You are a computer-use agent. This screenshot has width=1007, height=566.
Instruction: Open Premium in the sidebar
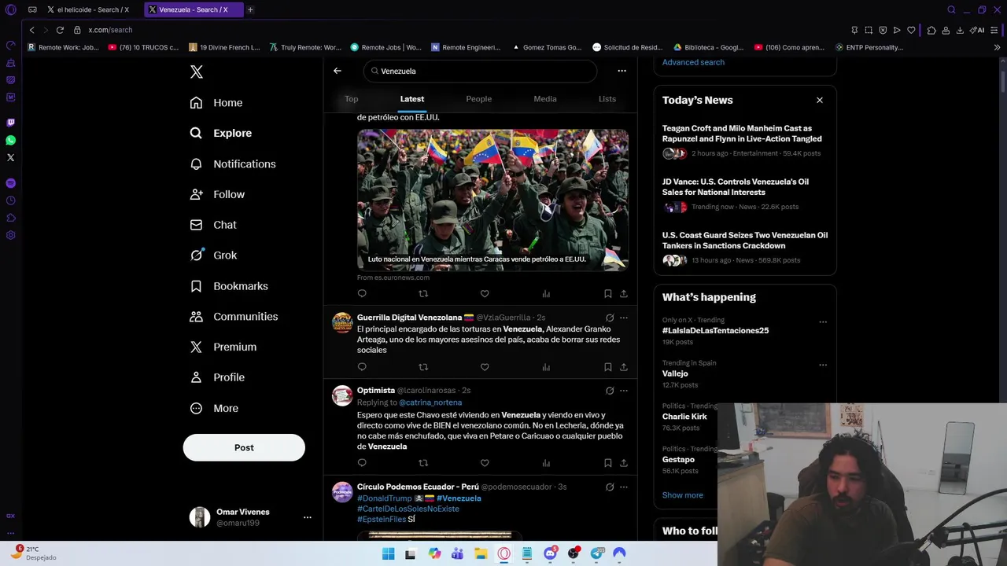[223, 347]
